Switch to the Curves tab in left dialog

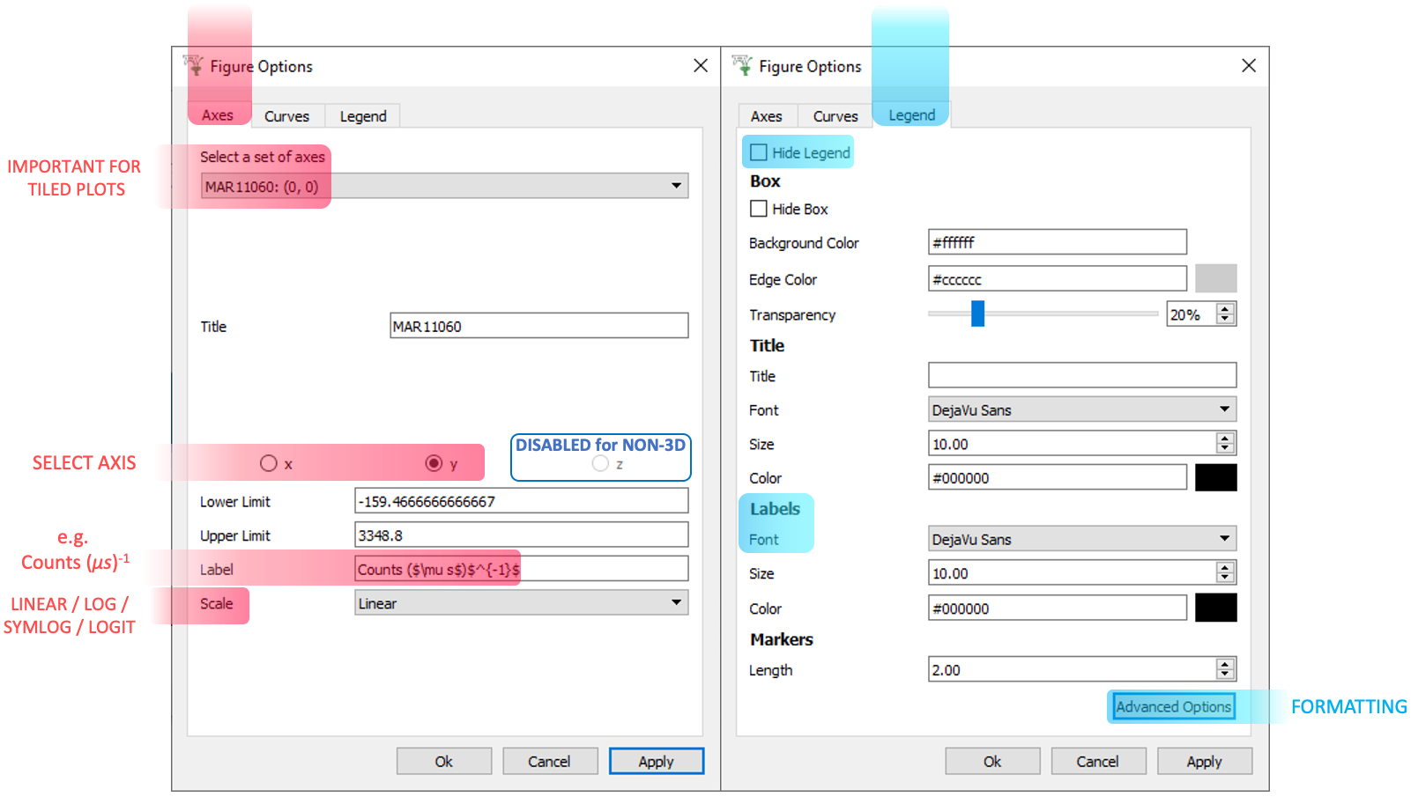(286, 116)
